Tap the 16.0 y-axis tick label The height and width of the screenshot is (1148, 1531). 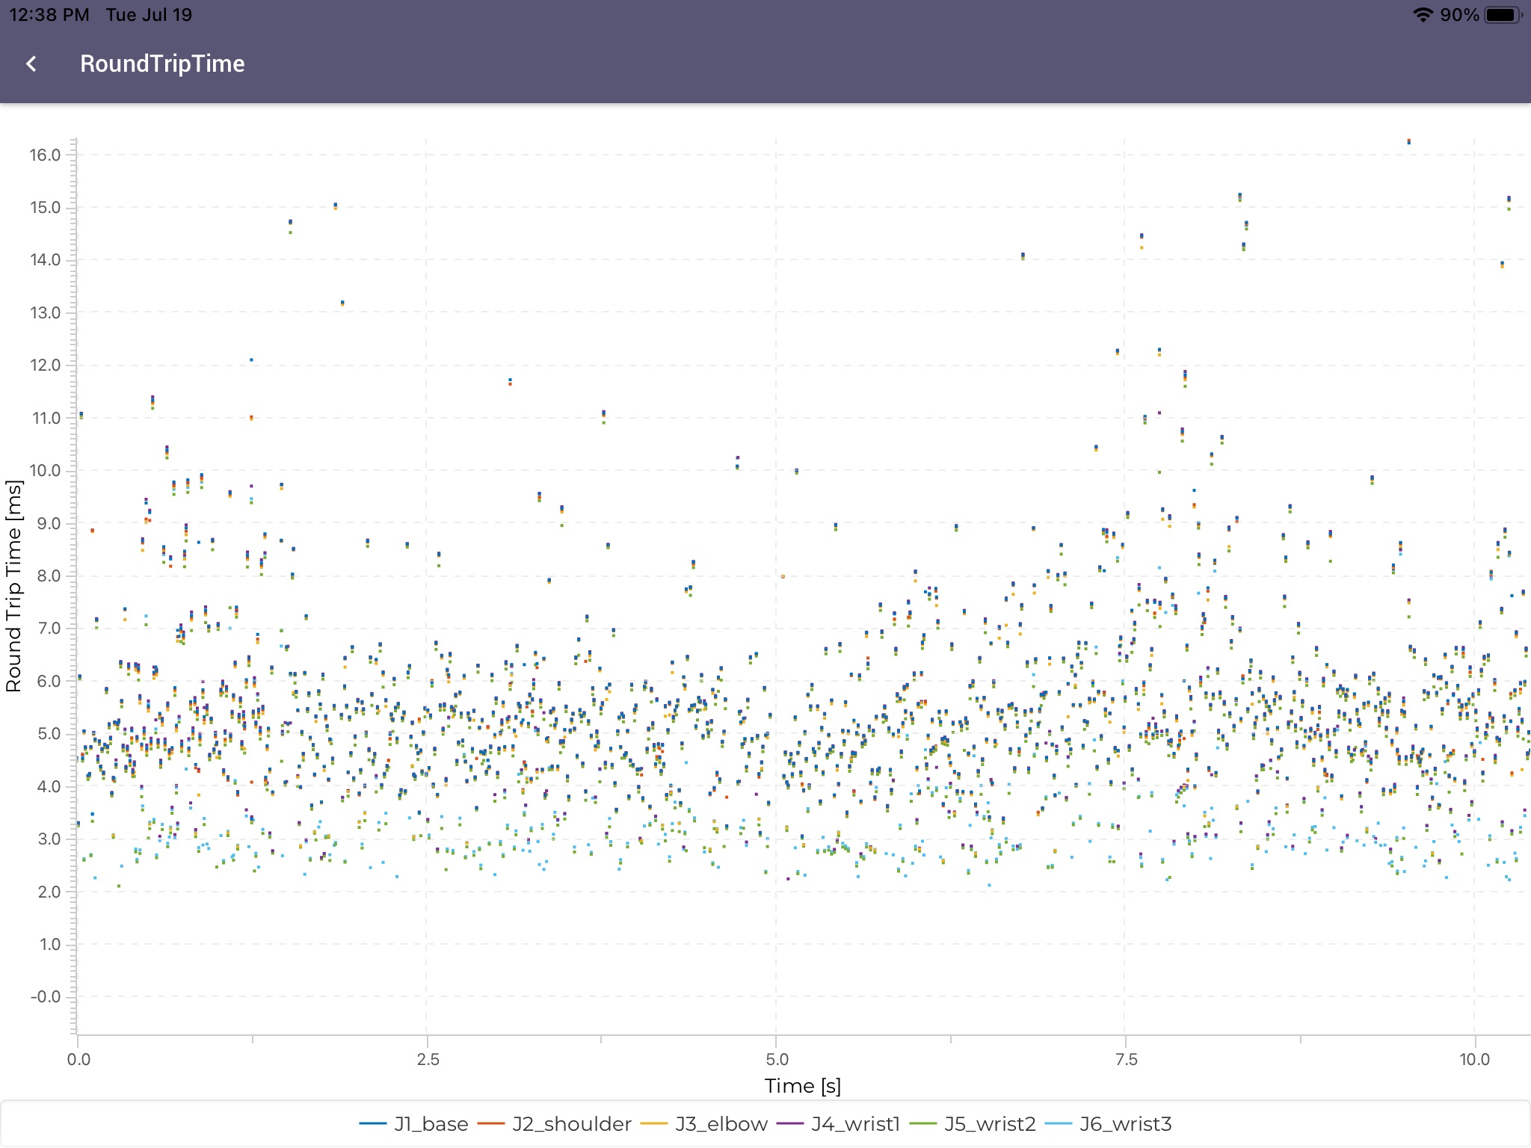tap(45, 155)
